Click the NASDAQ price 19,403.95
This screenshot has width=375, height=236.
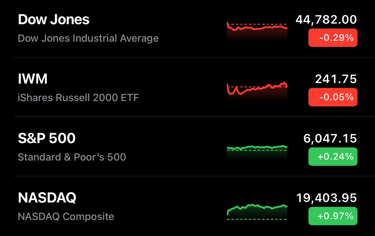click(x=327, y=198)
